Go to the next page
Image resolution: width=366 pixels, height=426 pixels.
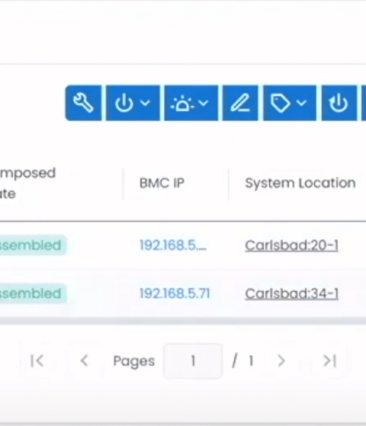coord(281,360)
